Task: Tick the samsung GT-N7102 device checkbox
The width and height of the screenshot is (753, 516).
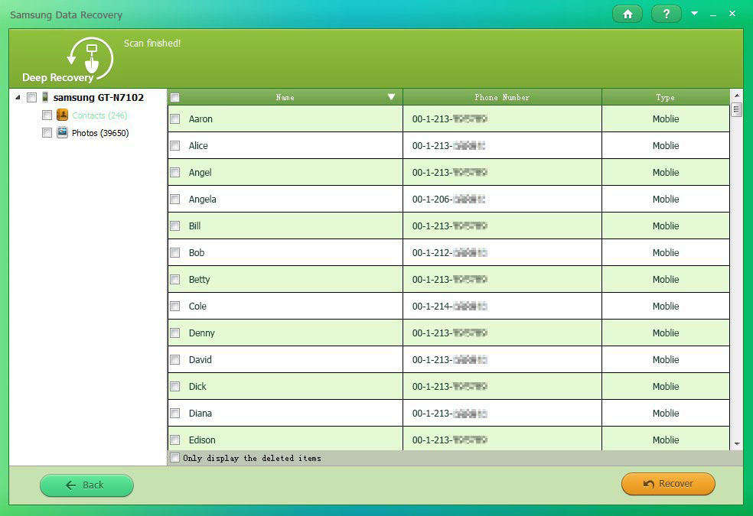Action: click(31, 97)
